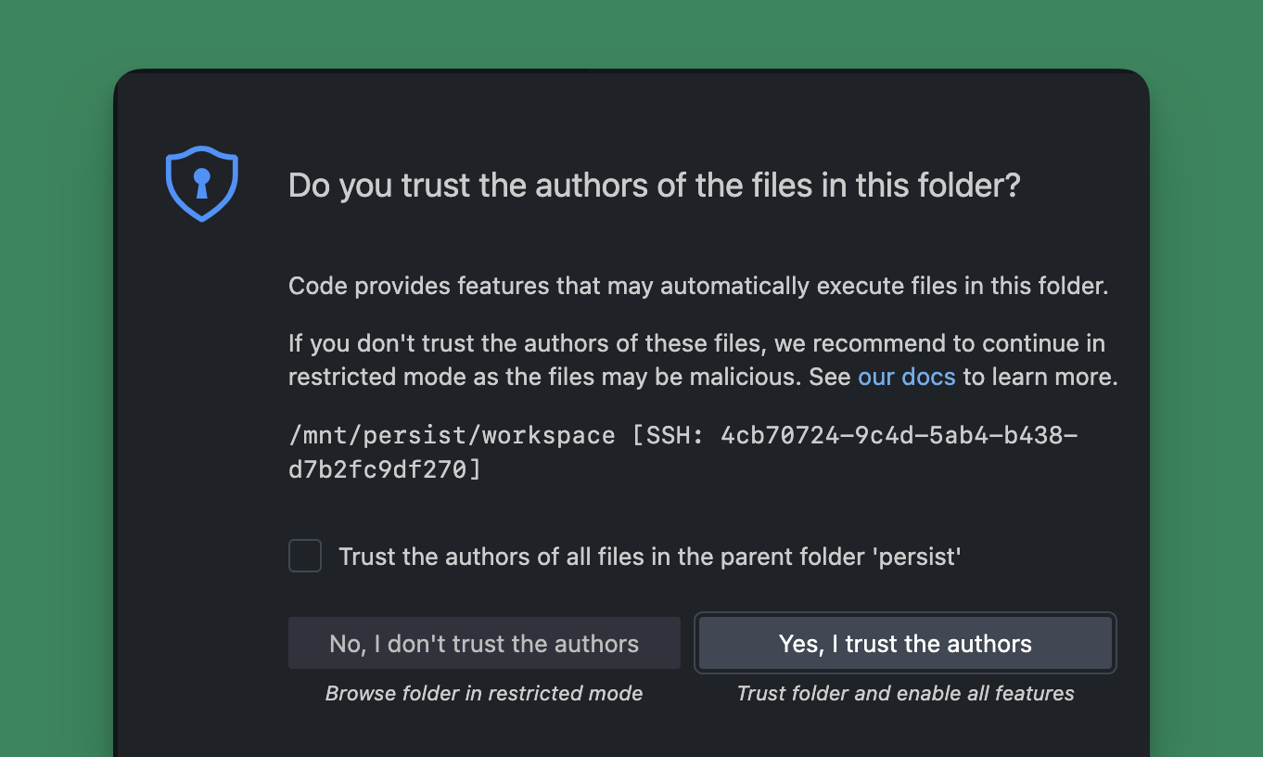The height and width of the screenshot is (757, 1263).
Task: Click the blue shield keyhole icon
Action: (202, 184)
